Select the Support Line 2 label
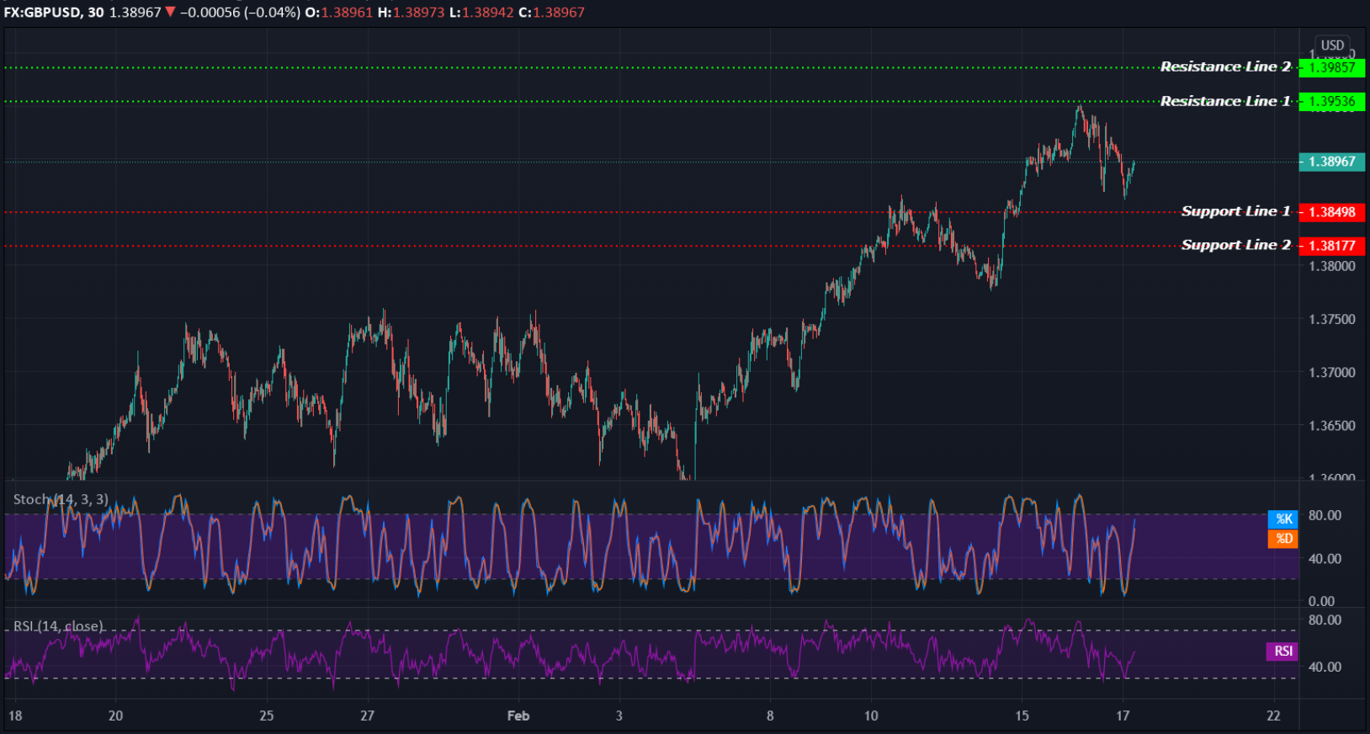 [1235, 245]
